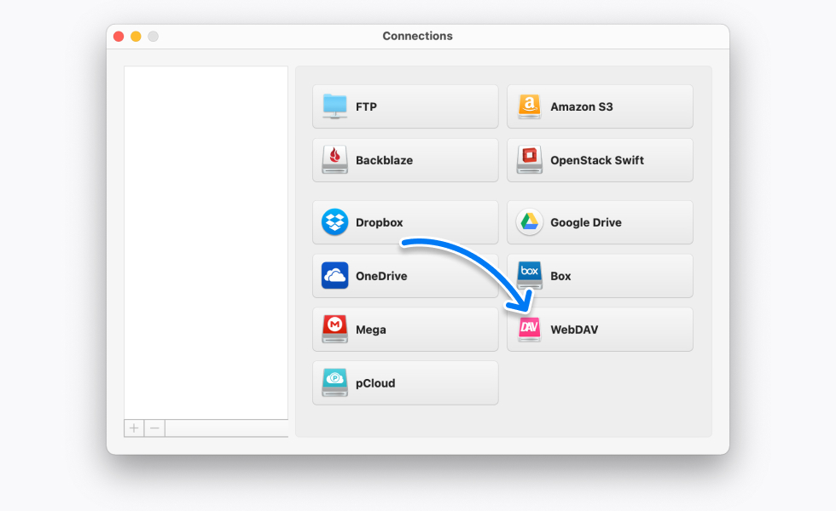Click the Dropbox label text
The height and width of the screenshot is (511, 836).
pyautogui.click(x=379, y=222)
